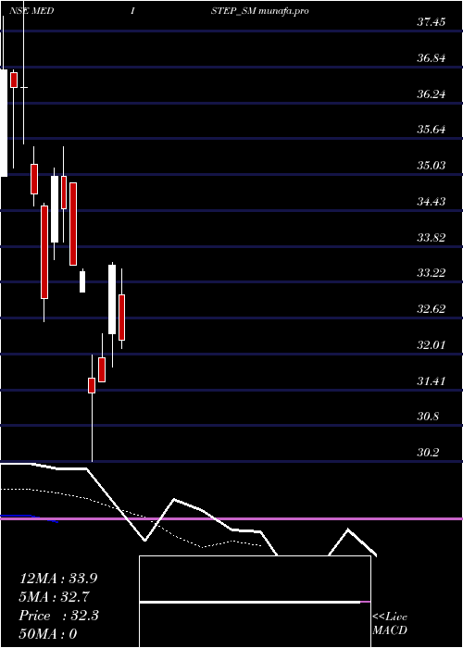Click the 33.22 price axis label
463x648 pixels.
[431, 273]
